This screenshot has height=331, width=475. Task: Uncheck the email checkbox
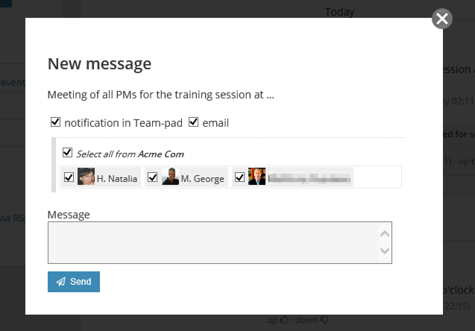193,121
